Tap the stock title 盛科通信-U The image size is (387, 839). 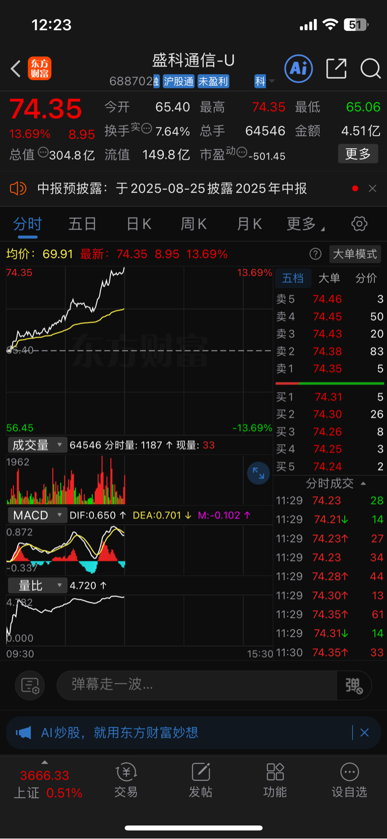[x=193, y=61]
